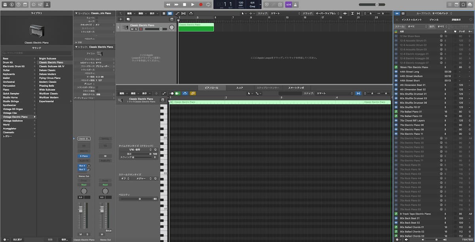Stop playback with the square transport button
475x242 pixels.
point(184,4)
